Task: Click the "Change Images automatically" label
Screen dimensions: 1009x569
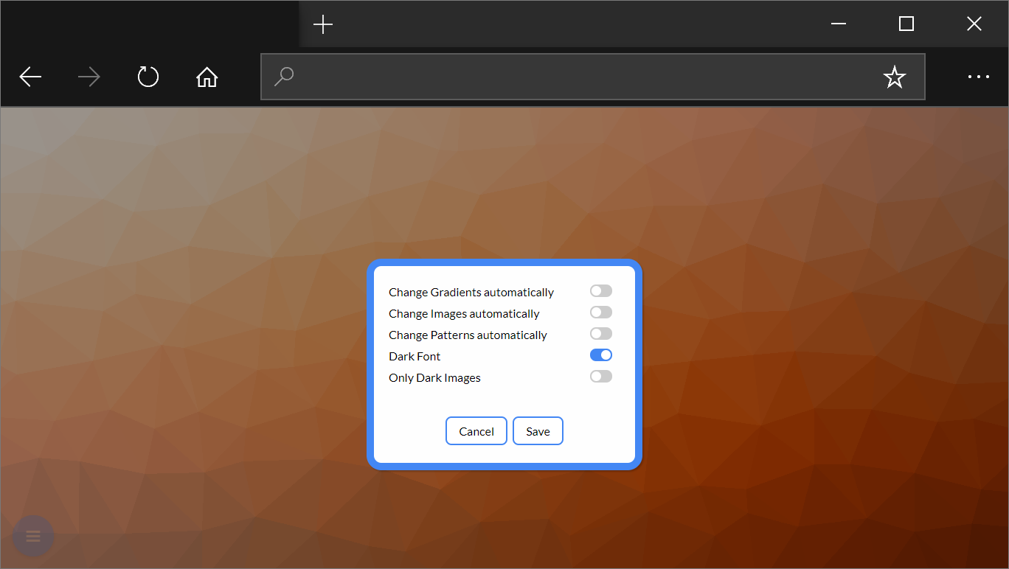Action: 464,314
